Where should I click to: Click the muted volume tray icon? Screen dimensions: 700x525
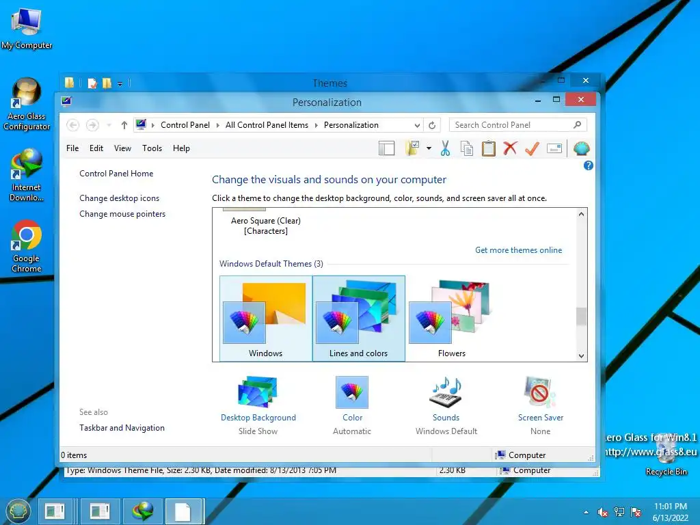click(602, 512)
